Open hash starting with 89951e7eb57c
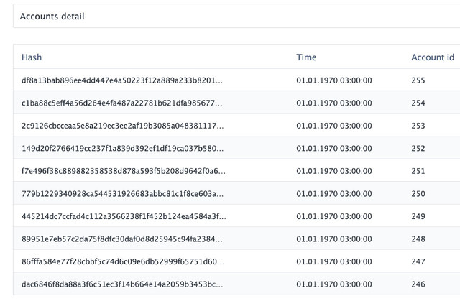The image size is (460, 301). tap(121, 239)
